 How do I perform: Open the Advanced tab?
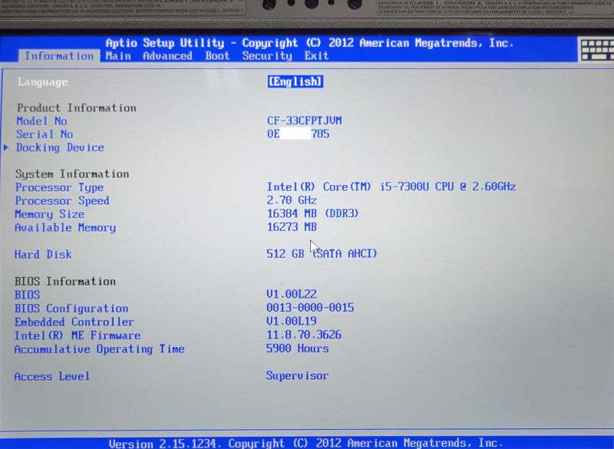(x=167, y=56)
